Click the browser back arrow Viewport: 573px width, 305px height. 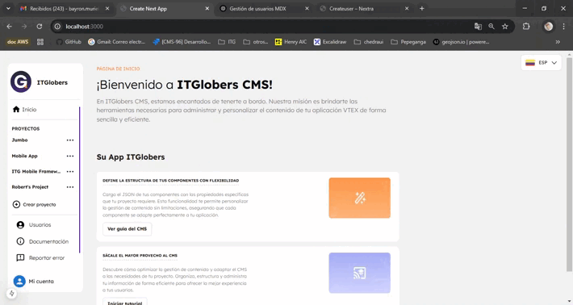click(10, 27)
